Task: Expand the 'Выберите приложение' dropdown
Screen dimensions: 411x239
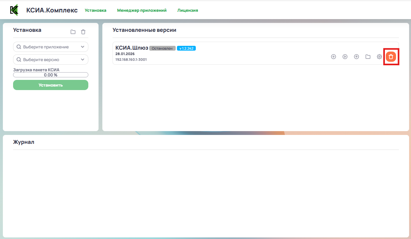Action: pyautogui.click(x=51, y=47)
